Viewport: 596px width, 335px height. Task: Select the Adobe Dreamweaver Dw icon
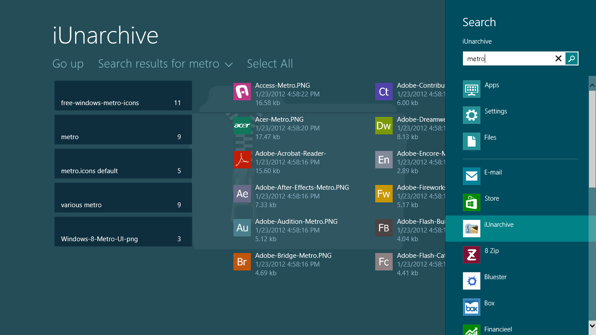(384, 126)
